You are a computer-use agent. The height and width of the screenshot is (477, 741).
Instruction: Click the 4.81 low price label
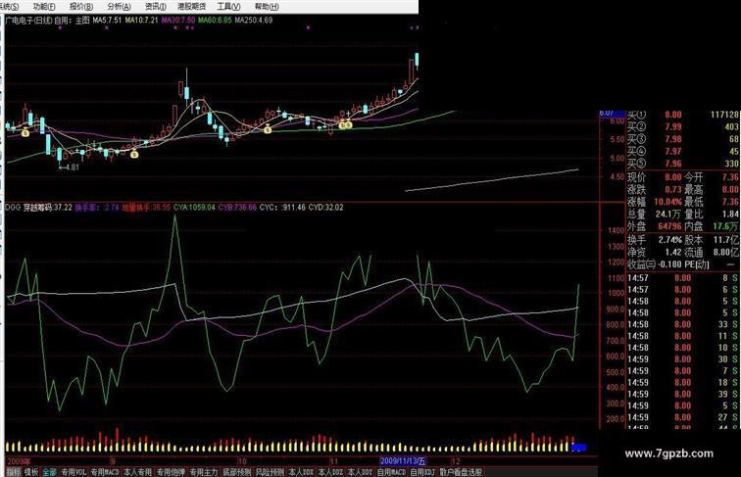(73, 167)
